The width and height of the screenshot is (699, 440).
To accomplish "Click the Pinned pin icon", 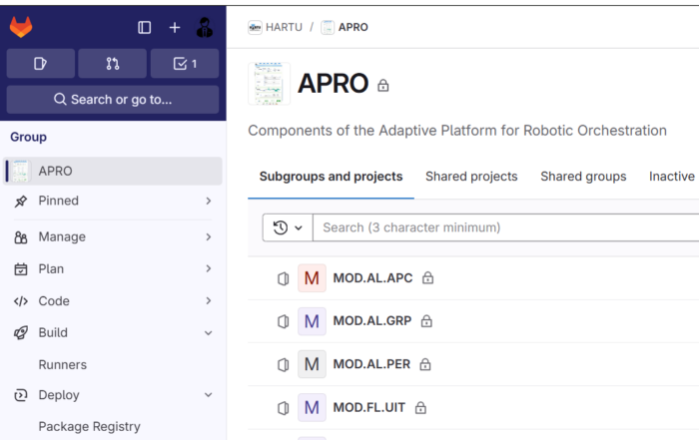I will click(x=21, y=202).
